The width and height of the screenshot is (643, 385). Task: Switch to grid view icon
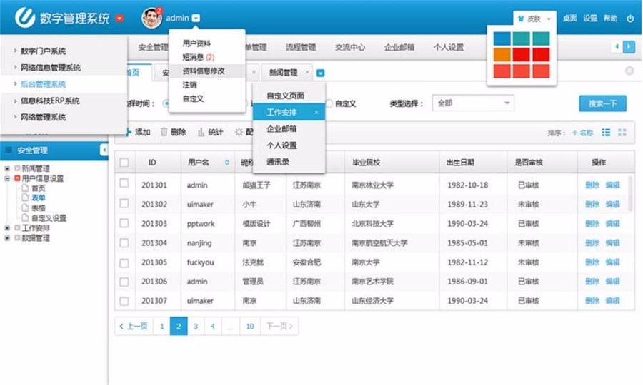tap(622, 132)
